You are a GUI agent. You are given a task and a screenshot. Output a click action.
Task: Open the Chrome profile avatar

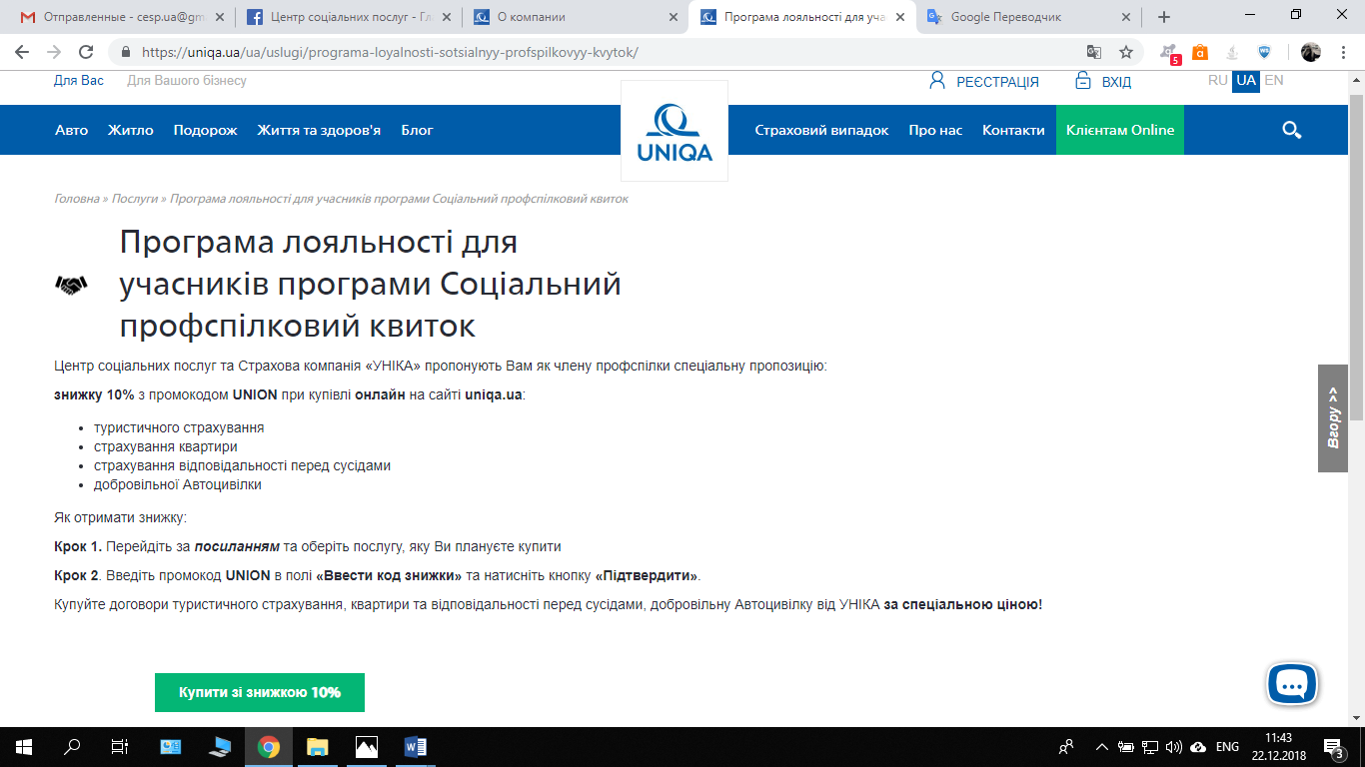1311,52
